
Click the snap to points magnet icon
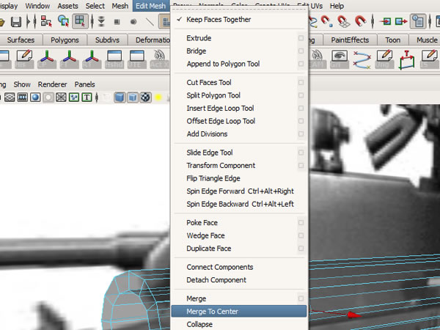click(x=326, y=21)
